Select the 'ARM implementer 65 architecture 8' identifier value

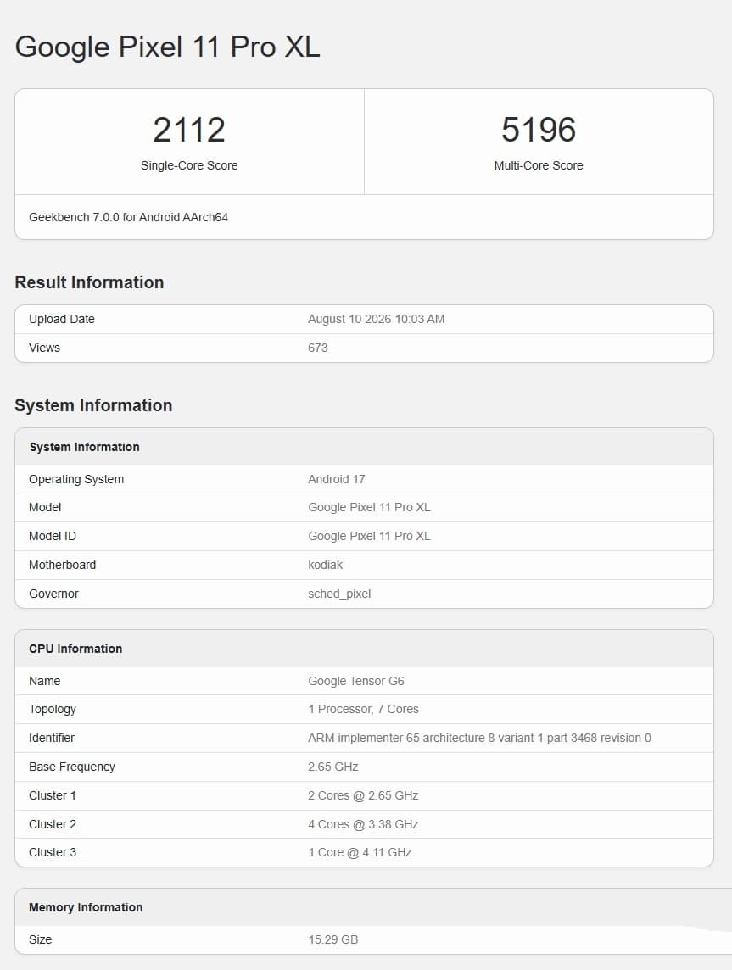point(479,738)
